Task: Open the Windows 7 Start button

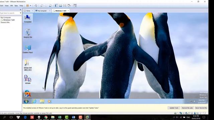Action: tap(26, 101)
